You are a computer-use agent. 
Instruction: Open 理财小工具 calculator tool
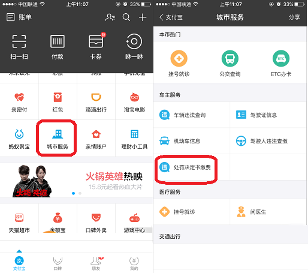(134, 139)
